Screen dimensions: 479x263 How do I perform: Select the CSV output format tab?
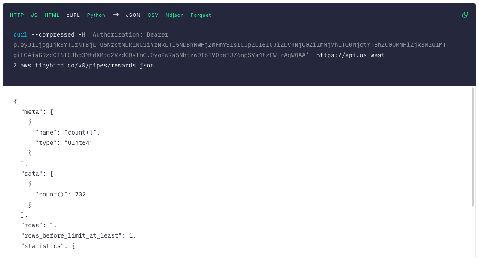click(153, 15)
